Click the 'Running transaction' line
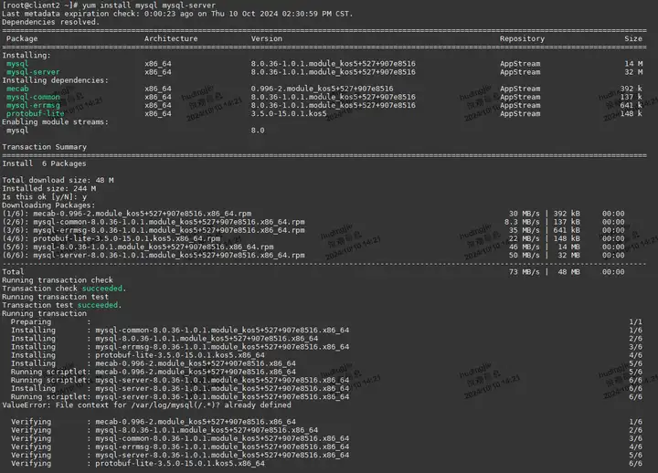This screenshot has height=473, width=658. click(44, 313)
